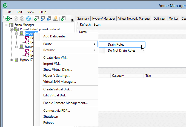Open the Help menu
186x127 pixels.
coord(43,12)
